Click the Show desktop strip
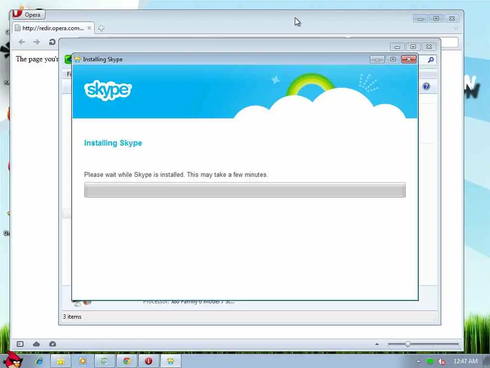 coord(487,361)
